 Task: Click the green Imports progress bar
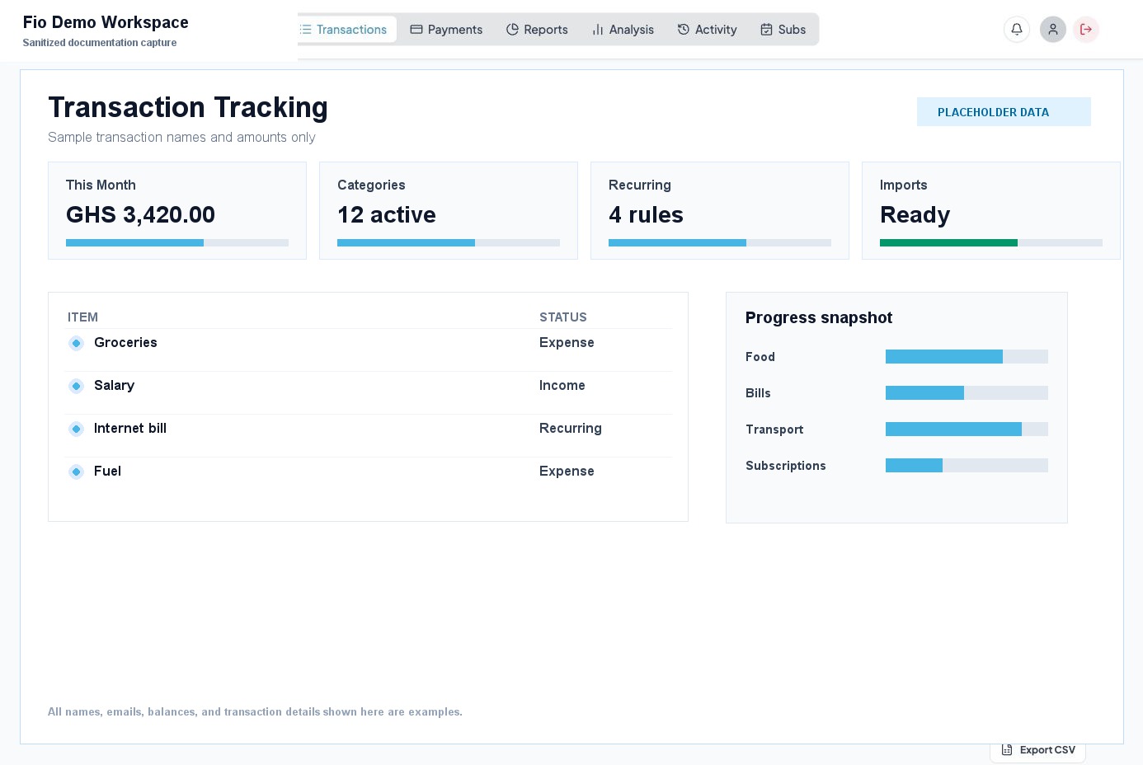click(991, 243)
